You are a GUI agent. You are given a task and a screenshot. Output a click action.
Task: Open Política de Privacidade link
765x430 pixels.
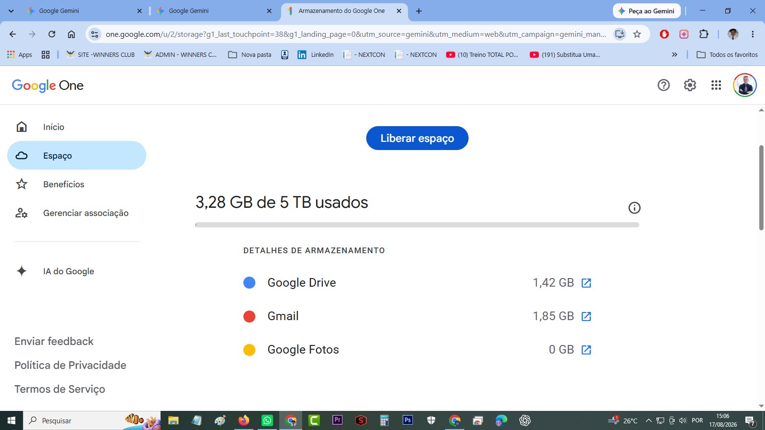pos(70,365)
